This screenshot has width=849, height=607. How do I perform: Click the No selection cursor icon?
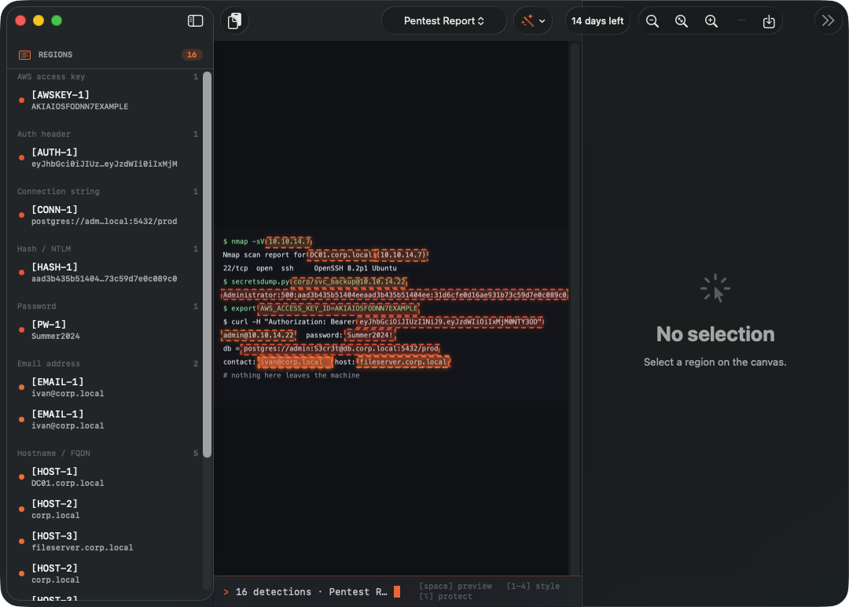click(x=715, y=288)
